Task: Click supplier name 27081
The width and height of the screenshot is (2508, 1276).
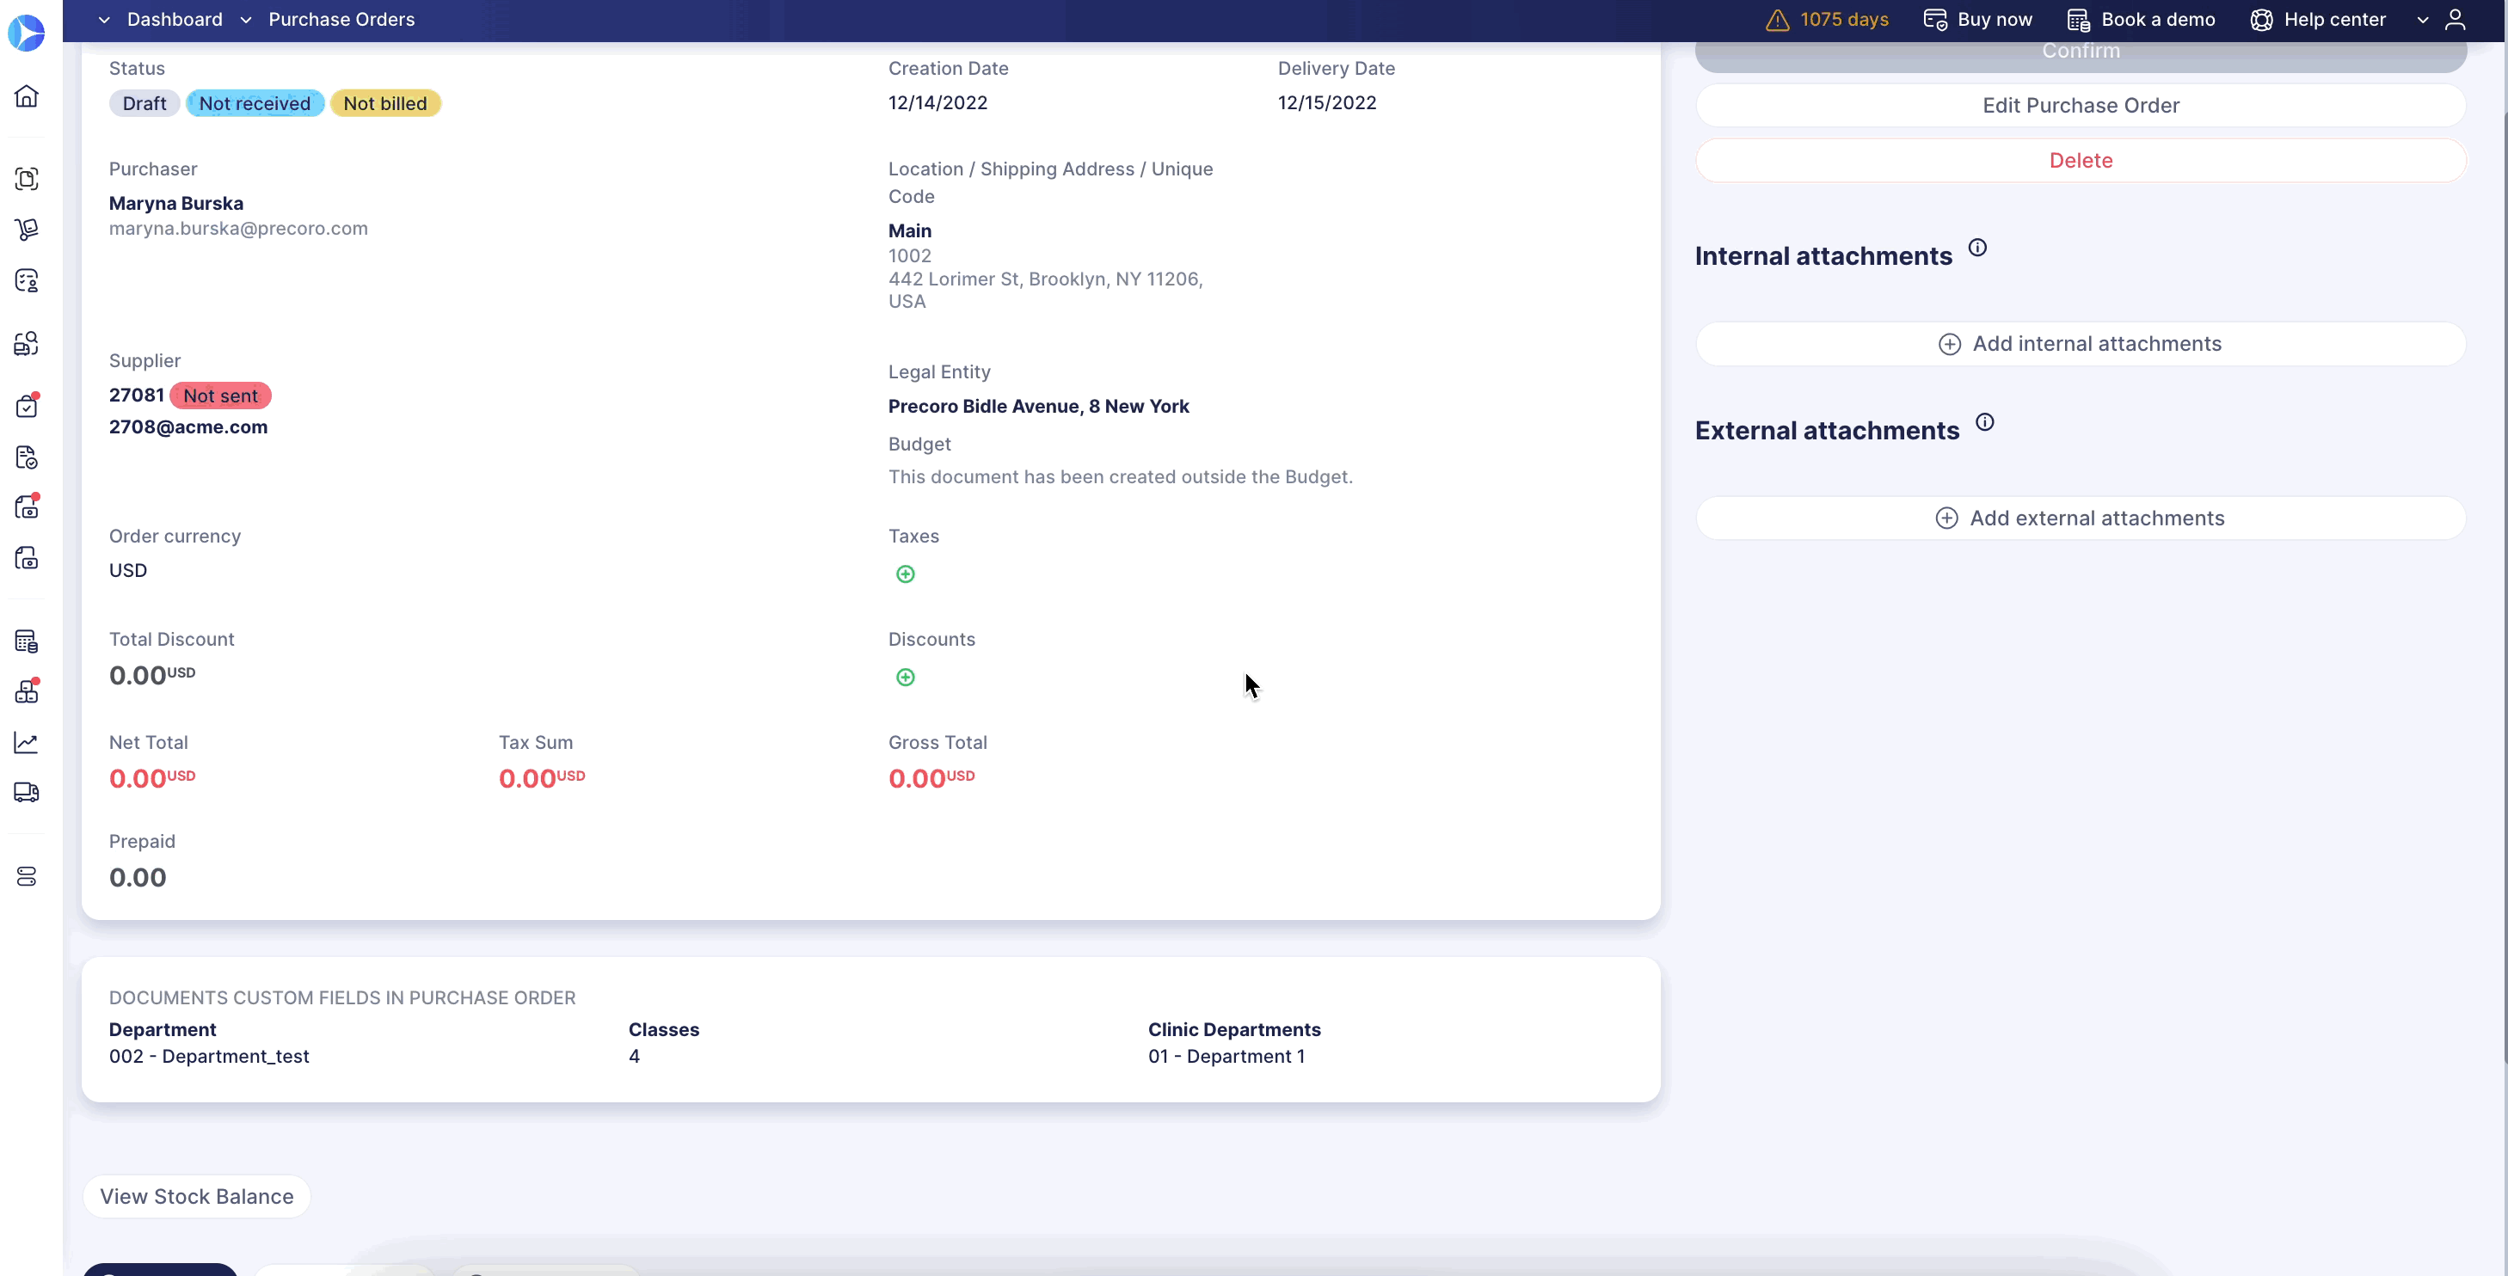Action: 136,396
